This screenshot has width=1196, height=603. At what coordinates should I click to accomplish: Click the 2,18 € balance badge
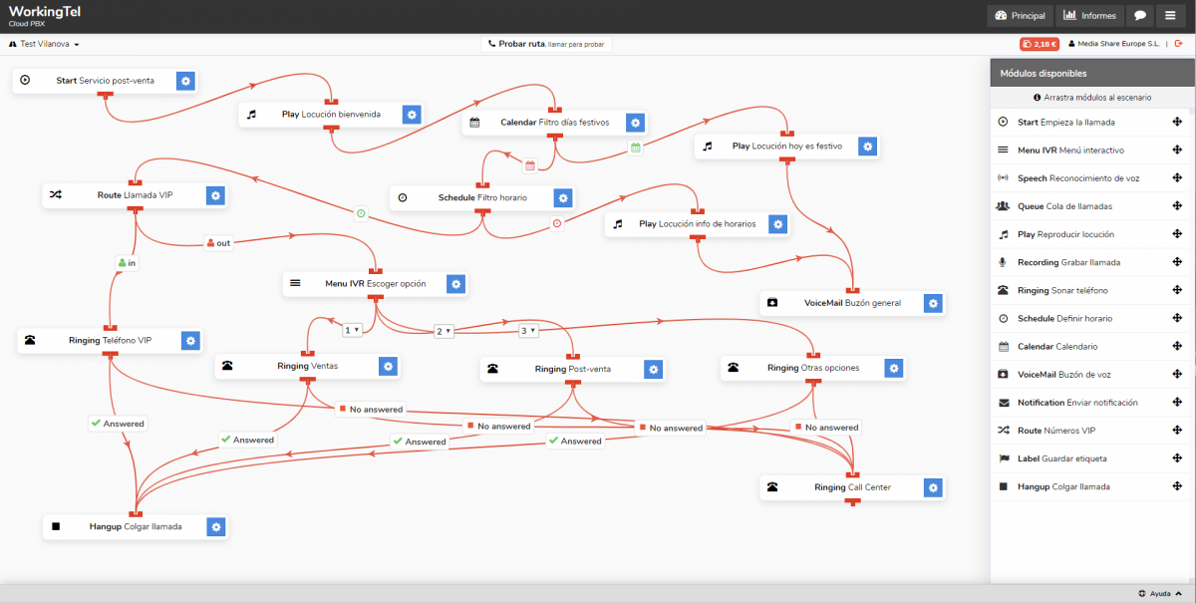pyautogui.click(x=1039, y=44)
